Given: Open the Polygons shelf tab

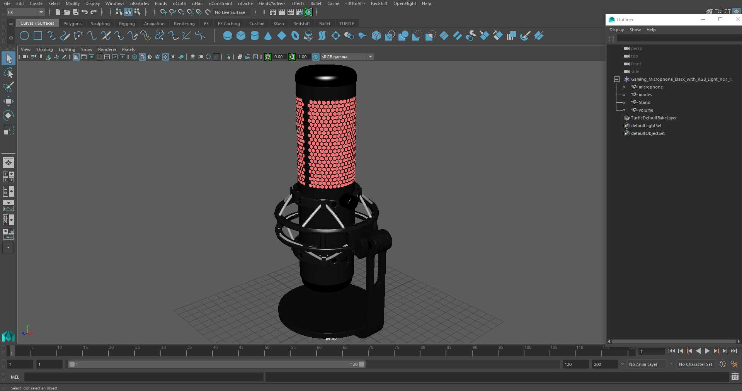Looking at the screenshot, I should point(72,24).
